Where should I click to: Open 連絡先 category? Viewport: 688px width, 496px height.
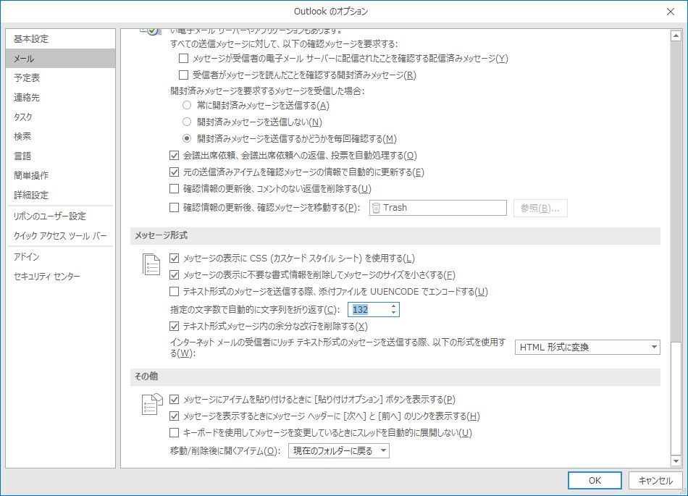pos(61,97)
